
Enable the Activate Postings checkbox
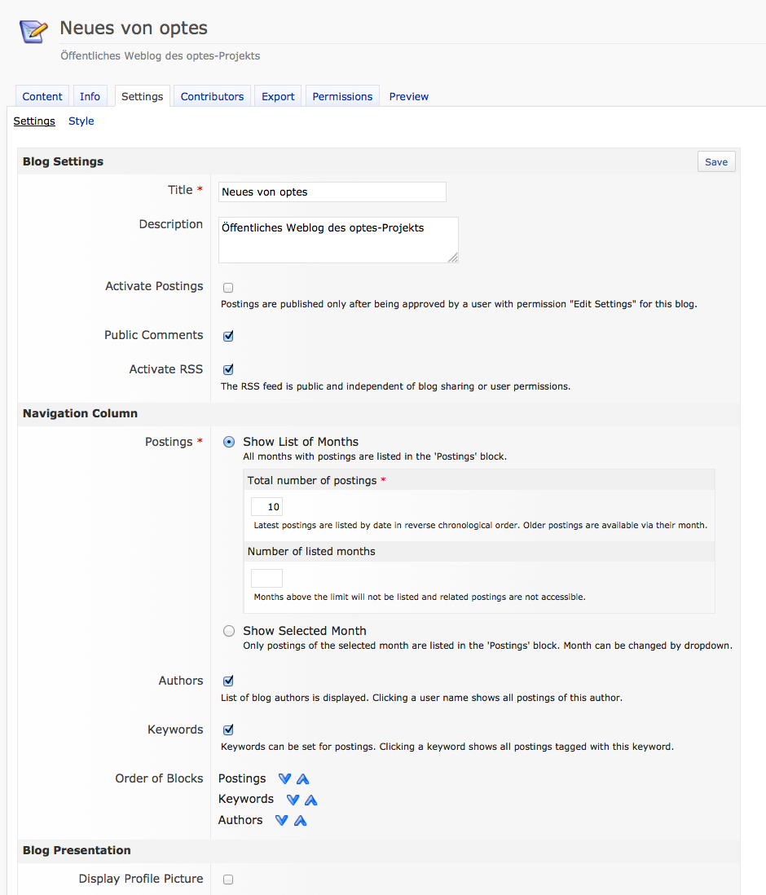tap(228, 288)
